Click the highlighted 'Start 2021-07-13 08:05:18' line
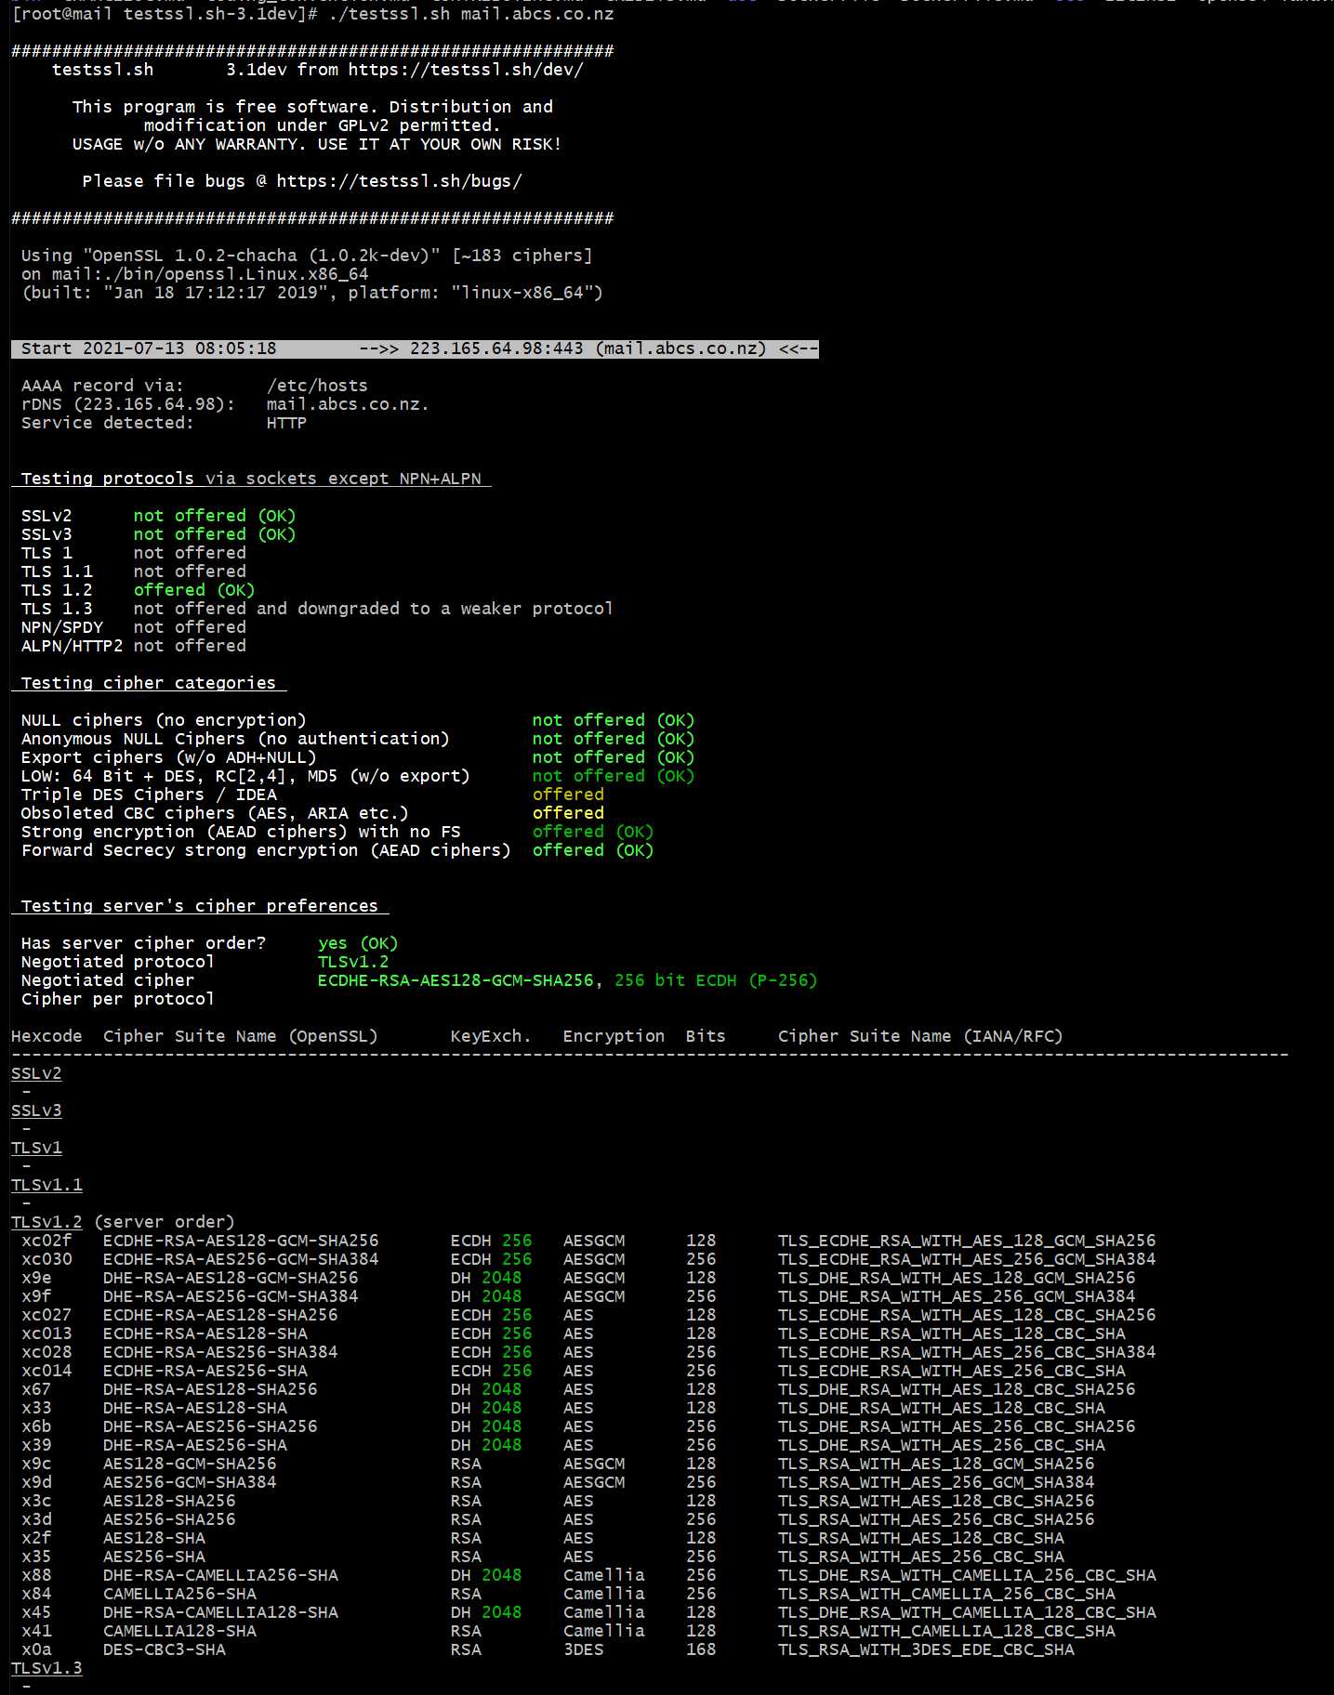Screen dimensions: 1334x1695 pos(415,348)
